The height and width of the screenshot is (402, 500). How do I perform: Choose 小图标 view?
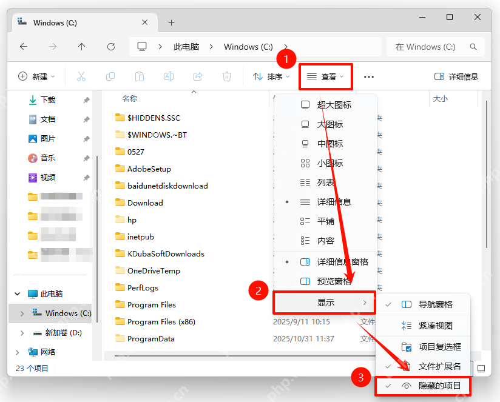(x=326, y=163)
